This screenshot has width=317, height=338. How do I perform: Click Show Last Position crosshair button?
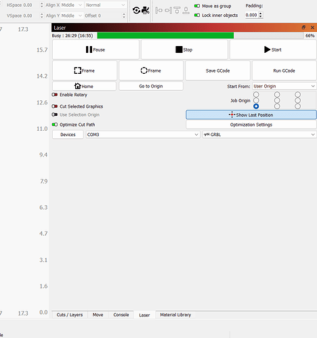tap(251, 115)
